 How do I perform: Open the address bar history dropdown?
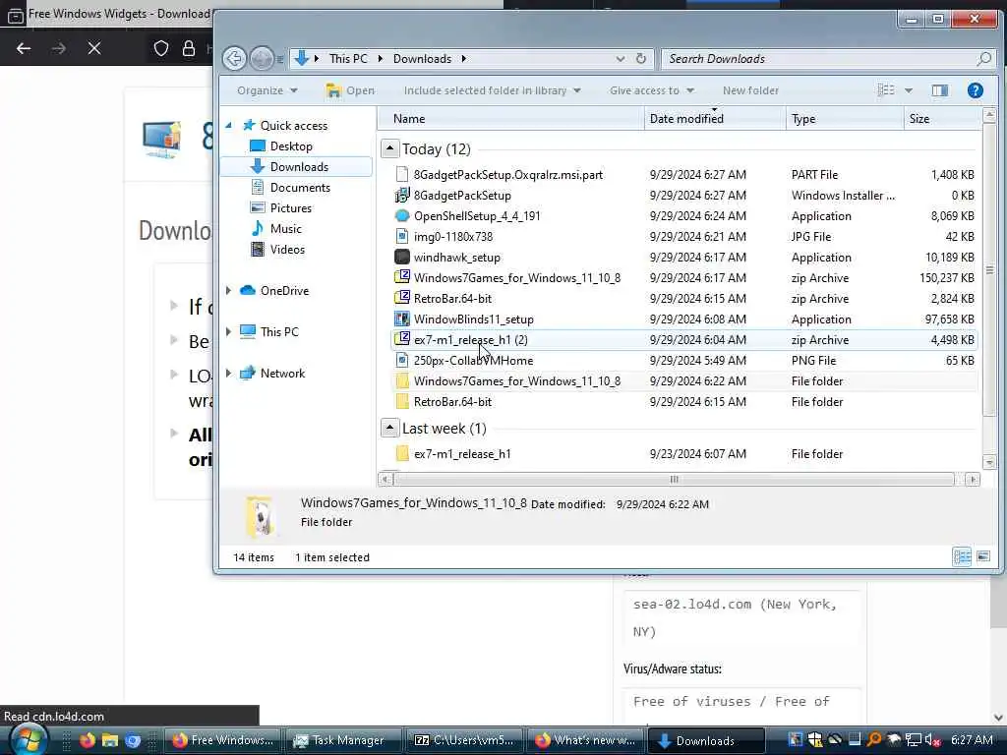tap(621, 58)
